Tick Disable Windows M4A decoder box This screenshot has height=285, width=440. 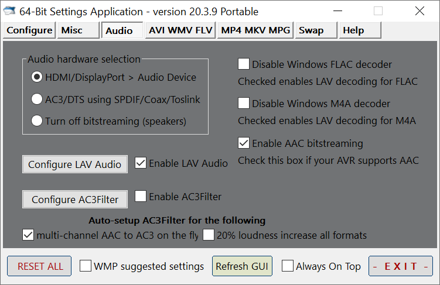coord(244,104)
